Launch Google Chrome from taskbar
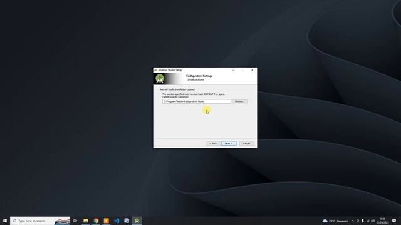 (x=96, y=221)
